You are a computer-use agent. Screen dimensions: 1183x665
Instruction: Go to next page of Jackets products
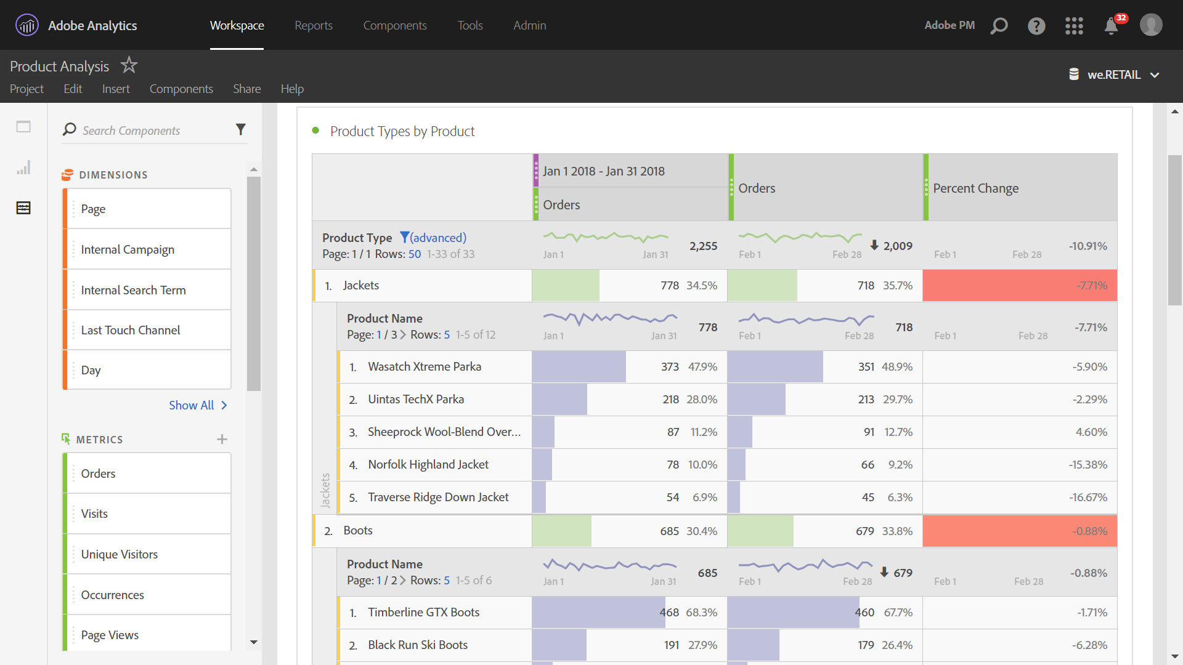[403, 335]
